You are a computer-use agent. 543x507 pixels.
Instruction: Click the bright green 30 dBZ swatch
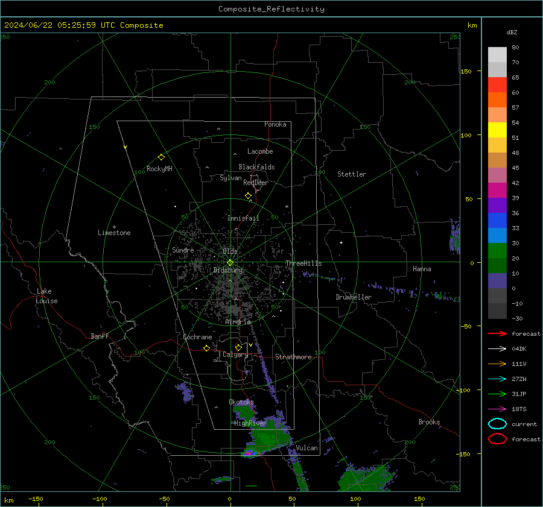pyautogui.click(x=497, y=250)
